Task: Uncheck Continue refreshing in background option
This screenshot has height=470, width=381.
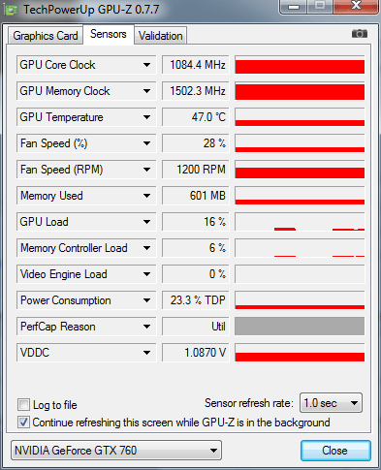Action: click(x=23, y=423)
